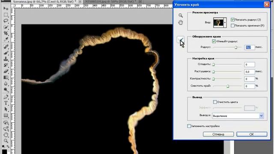Select the Gradient tool
Image resolution: width=274 pixels, height=154 pixels.
pos(6,77)
